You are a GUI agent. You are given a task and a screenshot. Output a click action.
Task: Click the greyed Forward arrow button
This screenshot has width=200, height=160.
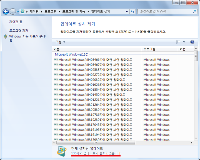click(x=13, y=12)
